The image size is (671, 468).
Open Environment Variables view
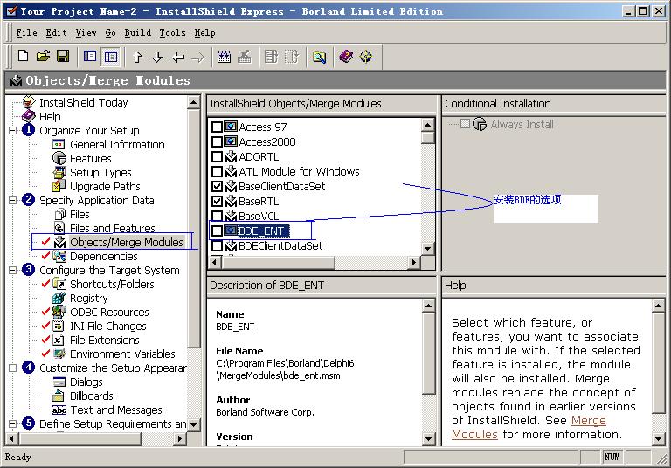[x=122, y=354]
